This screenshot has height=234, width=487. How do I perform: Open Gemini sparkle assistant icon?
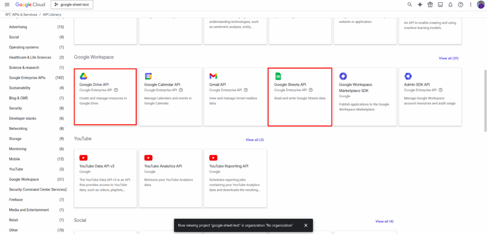pos(420,5)
